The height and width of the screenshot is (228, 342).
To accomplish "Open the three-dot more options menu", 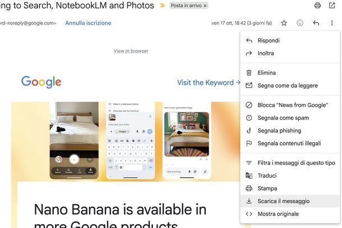I will (332, 23).
